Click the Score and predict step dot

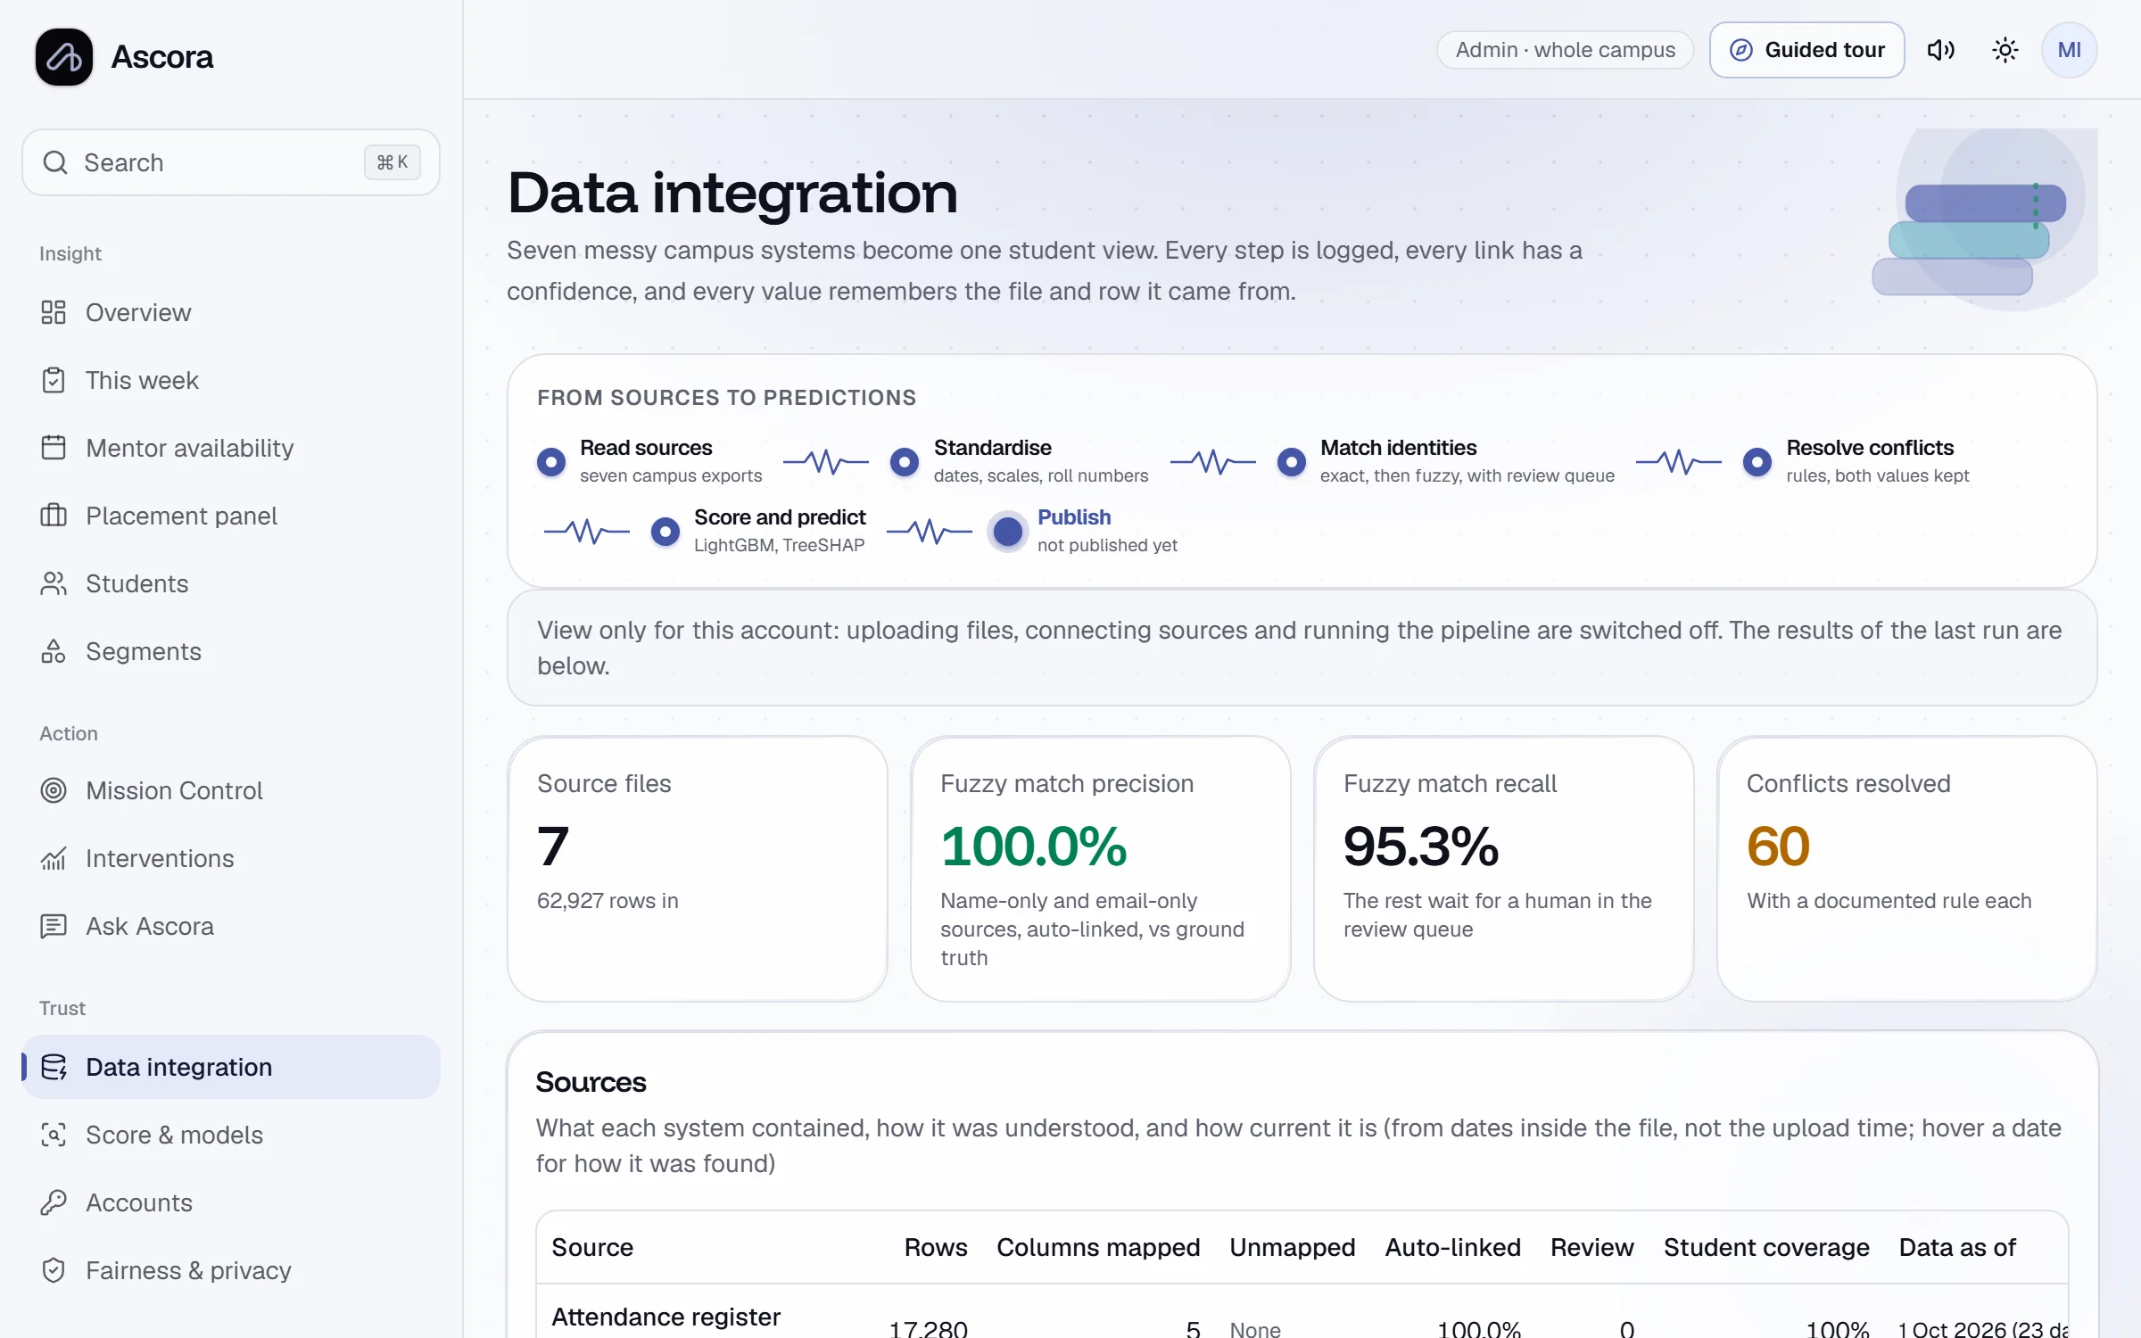[665, 532]
